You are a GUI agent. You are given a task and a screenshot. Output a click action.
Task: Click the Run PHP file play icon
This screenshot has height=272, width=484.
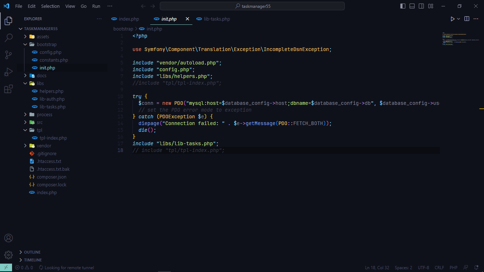(x=452, y=19)
